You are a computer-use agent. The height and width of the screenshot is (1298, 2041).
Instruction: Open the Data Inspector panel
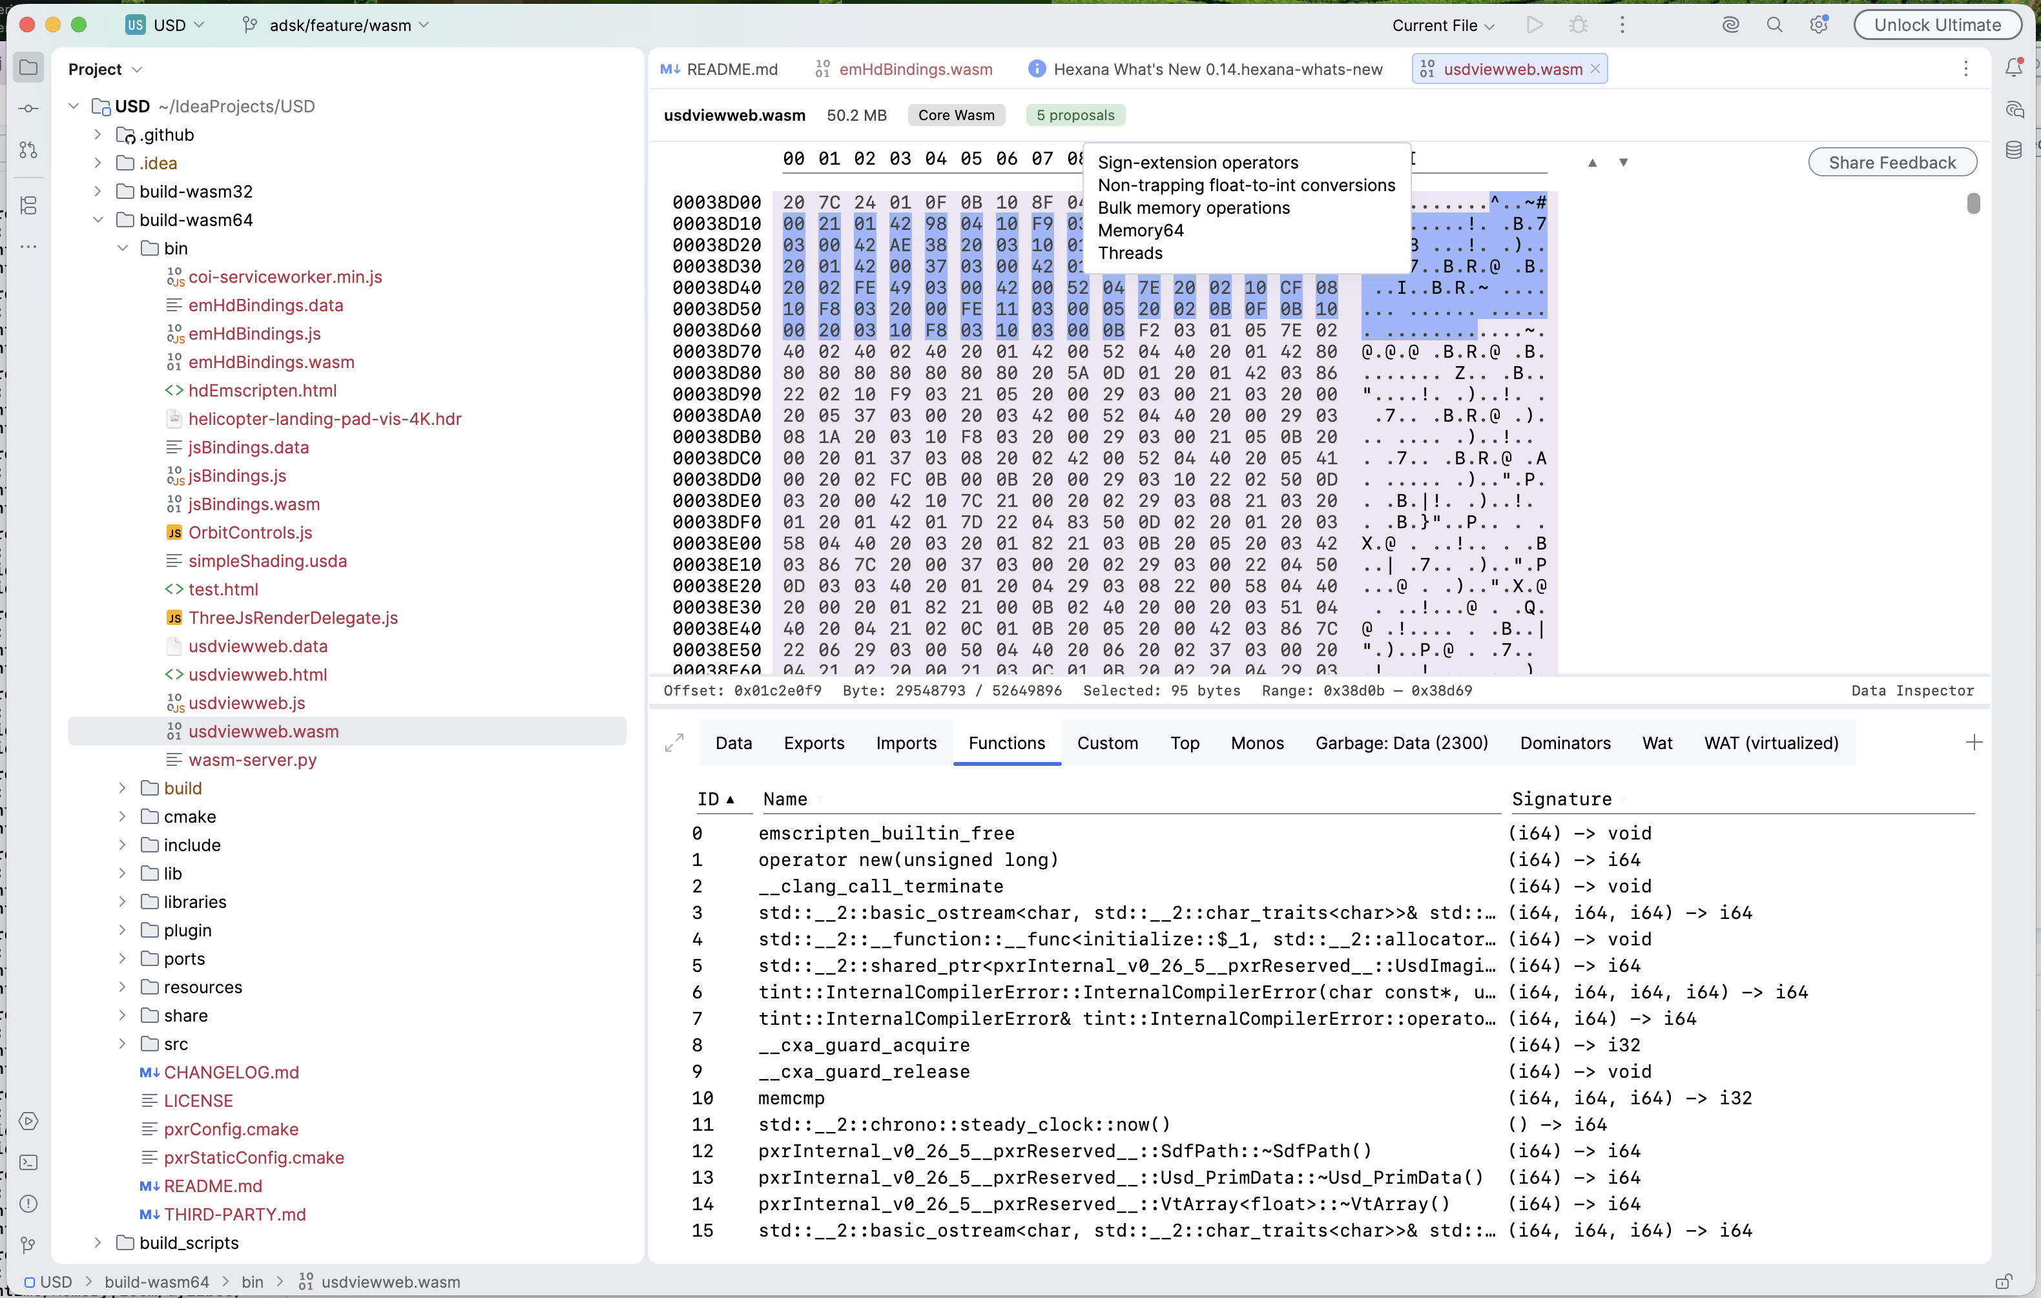click(x=1912, y=690)
